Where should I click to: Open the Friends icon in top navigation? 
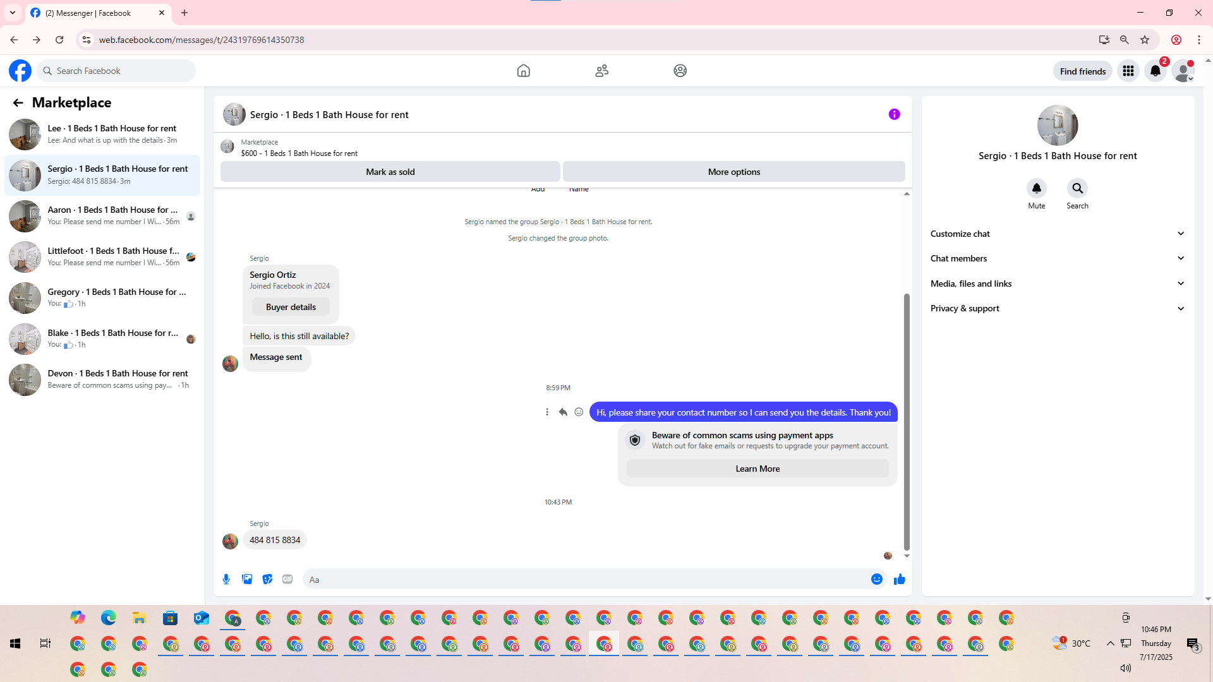(x=602, y=71)
